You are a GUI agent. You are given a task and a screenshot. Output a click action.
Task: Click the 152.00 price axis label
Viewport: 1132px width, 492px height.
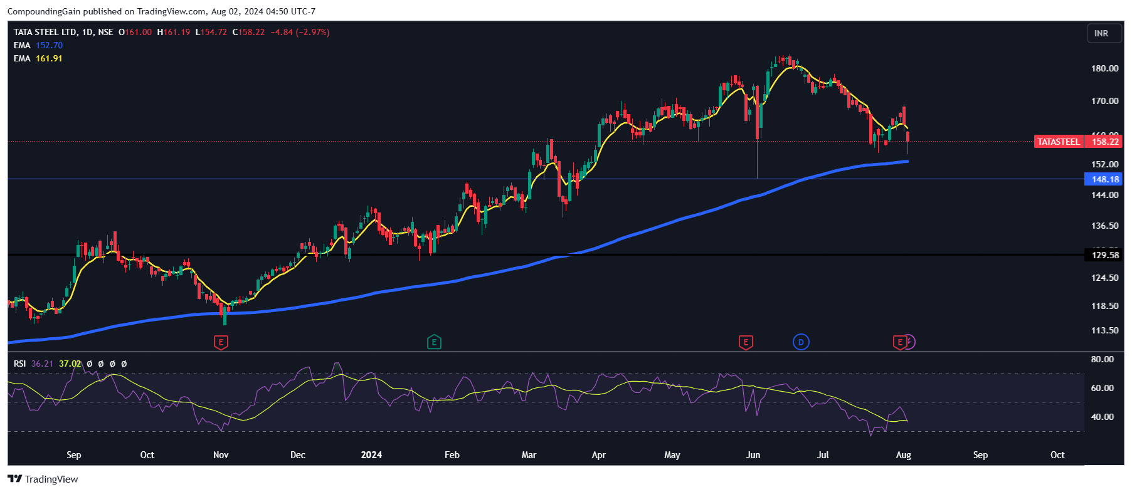tap(1104, 164)
